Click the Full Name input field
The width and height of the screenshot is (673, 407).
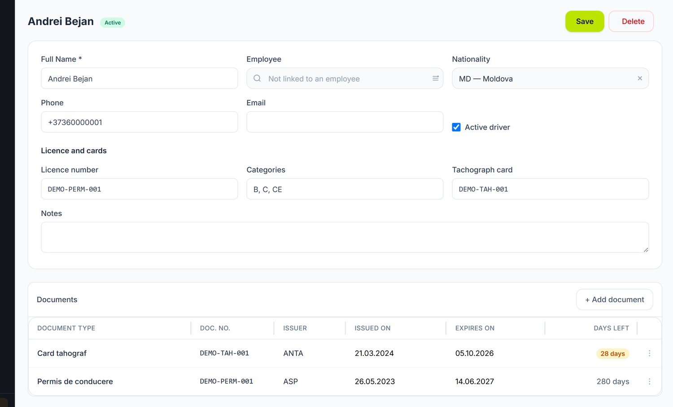point(139,78)
